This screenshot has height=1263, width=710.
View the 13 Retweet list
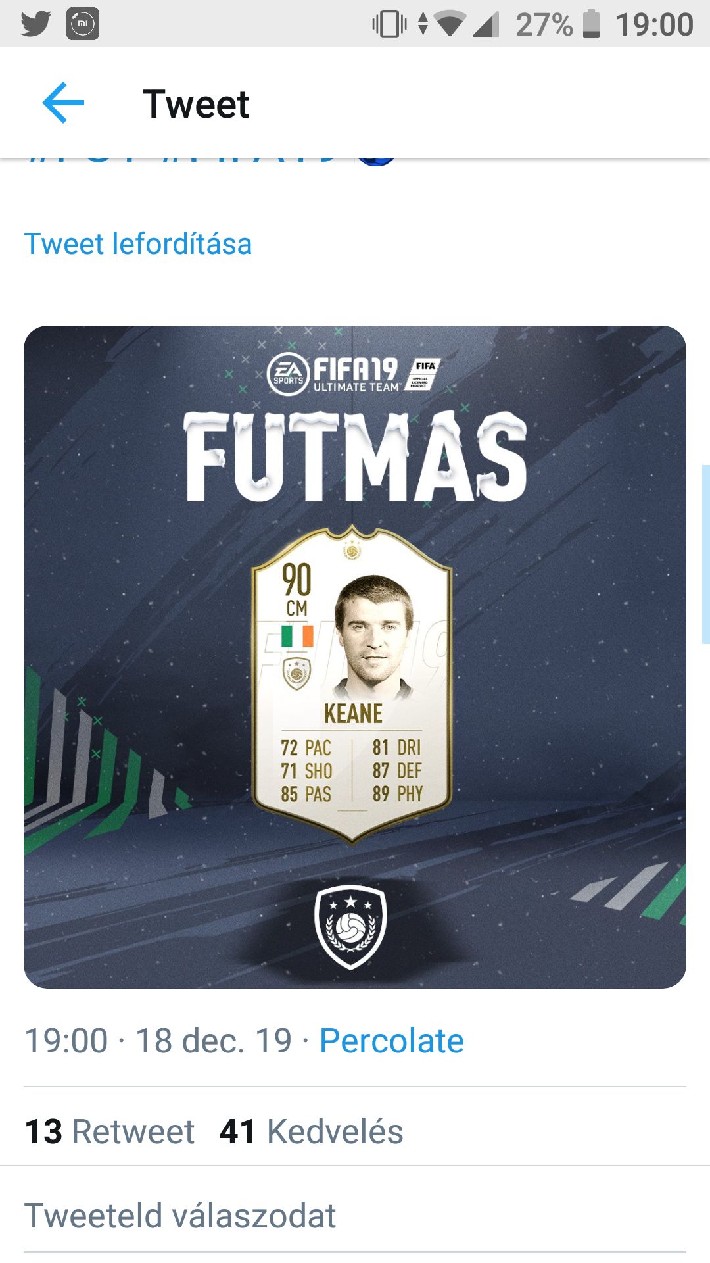point(109,1131)
